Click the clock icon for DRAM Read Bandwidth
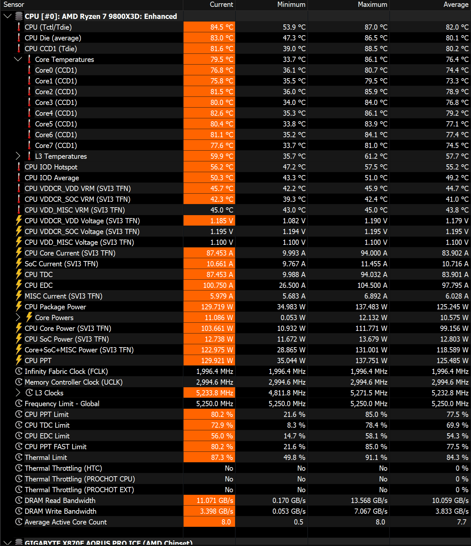471x546 pixels. click(19, 500)
